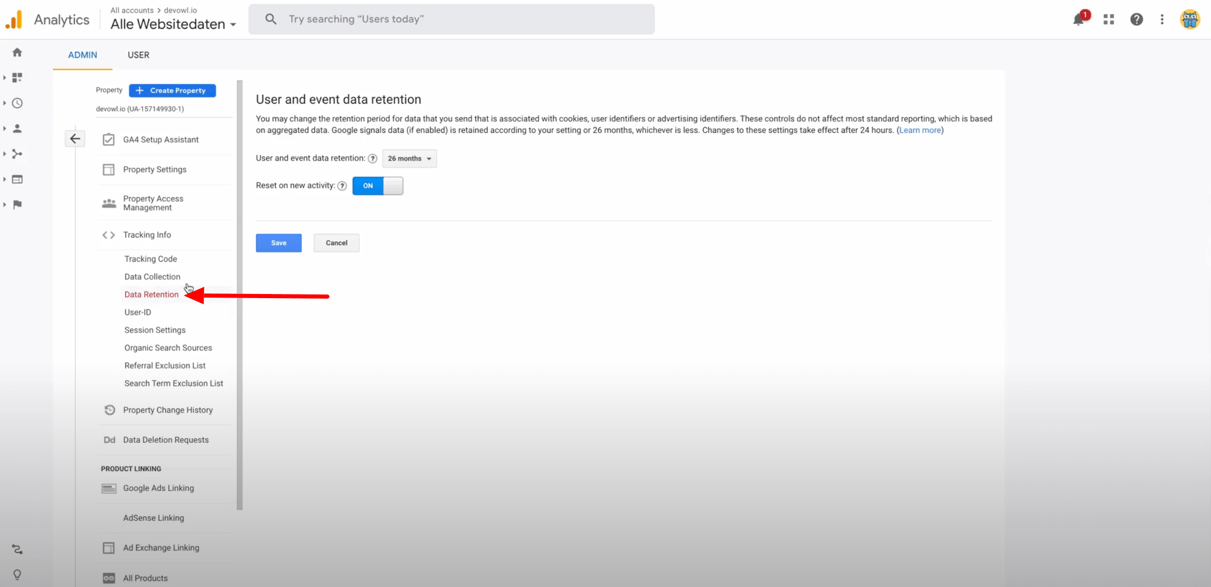Switch to the USER tab

tap(139, 55)
